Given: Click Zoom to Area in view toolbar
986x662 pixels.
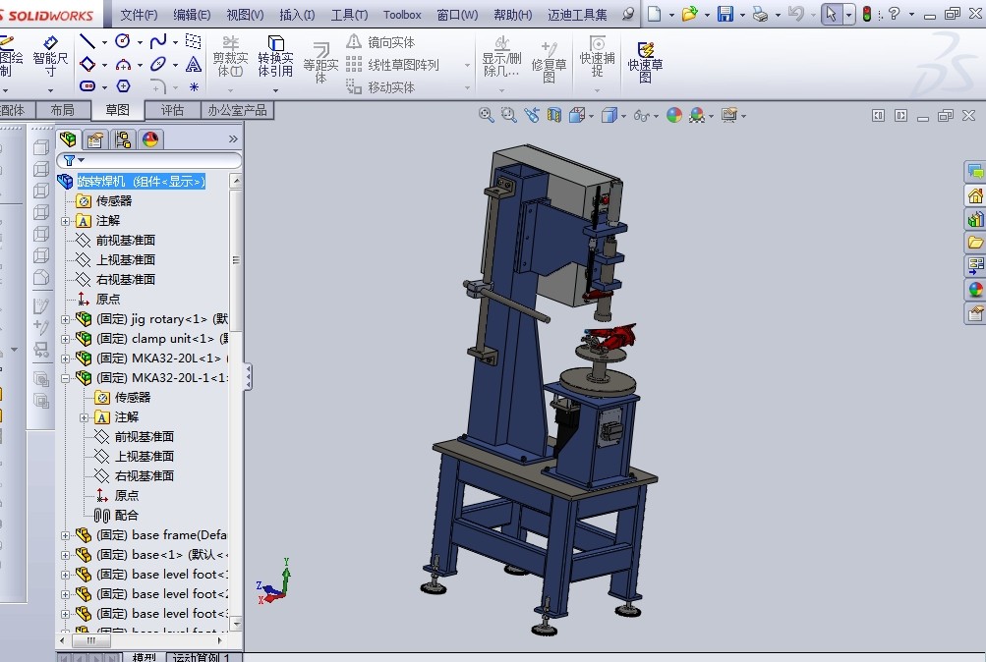Looking at the screenshot, I should point(508,115).
